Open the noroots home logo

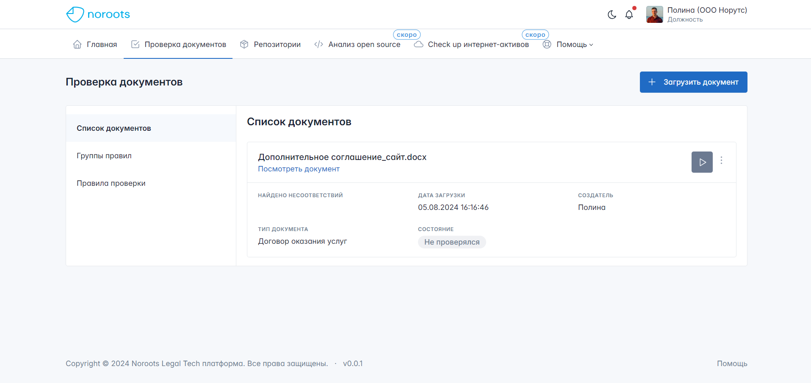point(97,14)
